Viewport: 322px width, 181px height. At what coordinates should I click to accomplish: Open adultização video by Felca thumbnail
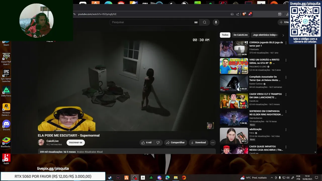(x=234, y=136)
